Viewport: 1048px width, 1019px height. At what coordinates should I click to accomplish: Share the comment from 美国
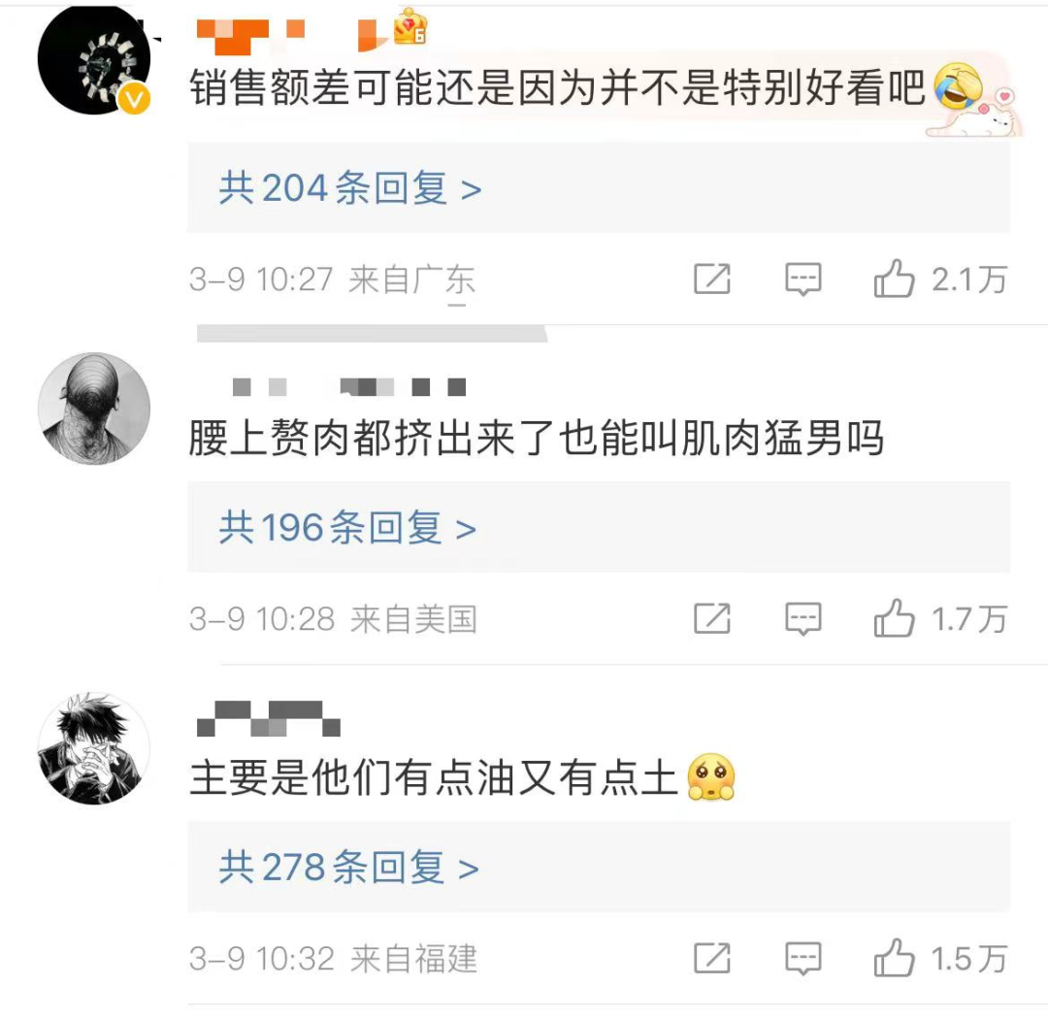pos(712,618)
